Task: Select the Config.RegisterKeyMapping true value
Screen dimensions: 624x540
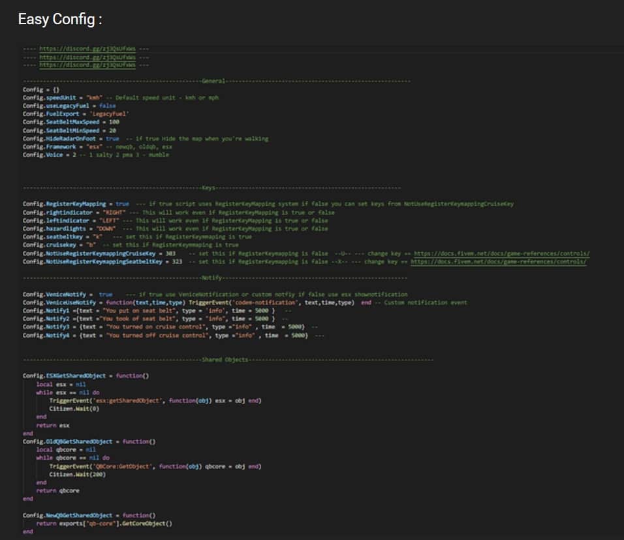Action: click(x=122, y=204)
